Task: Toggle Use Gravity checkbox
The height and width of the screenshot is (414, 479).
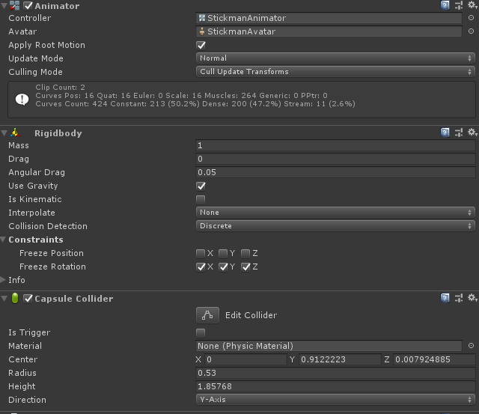Action: click(x=201, y=186)
